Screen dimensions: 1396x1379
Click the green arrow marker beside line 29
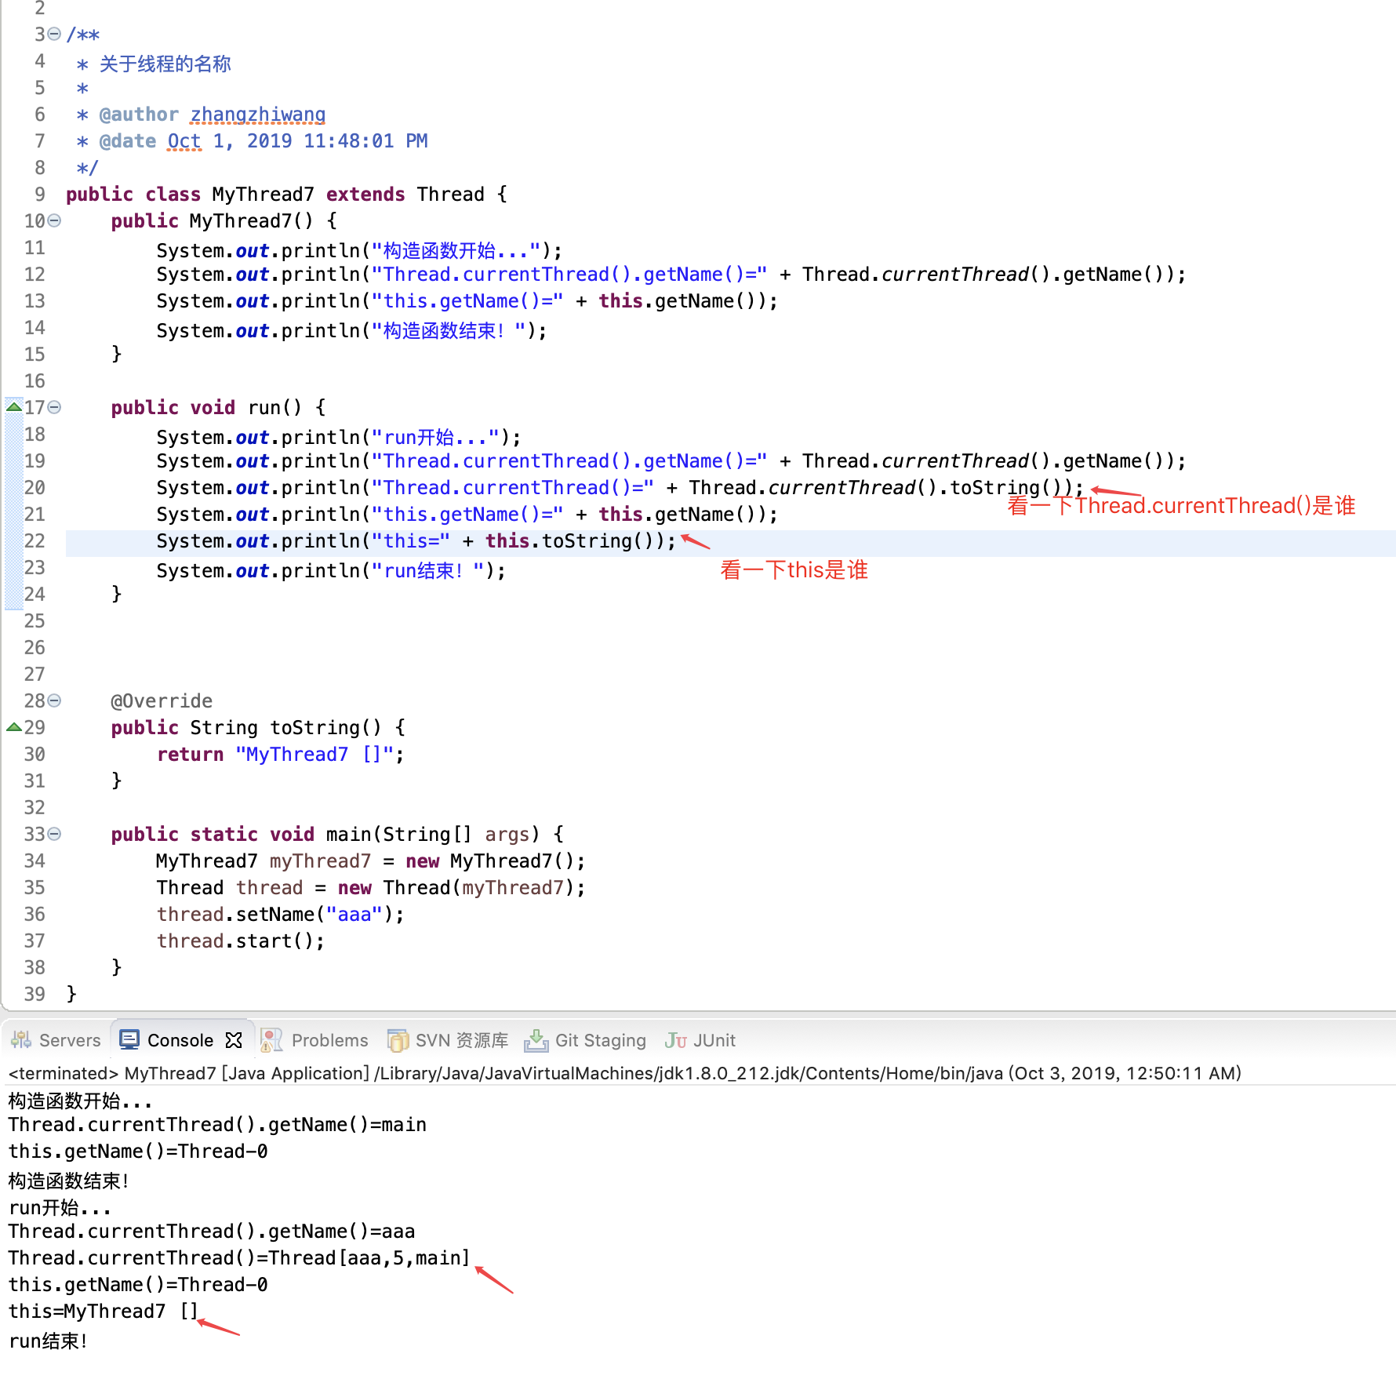click(x=14, y=727)
